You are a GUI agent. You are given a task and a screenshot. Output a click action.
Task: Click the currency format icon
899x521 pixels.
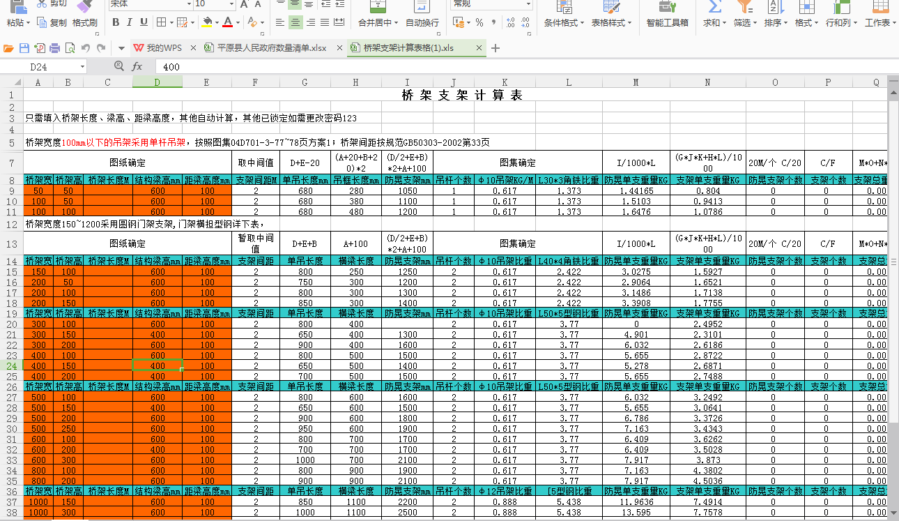click(x=458, y=22)
